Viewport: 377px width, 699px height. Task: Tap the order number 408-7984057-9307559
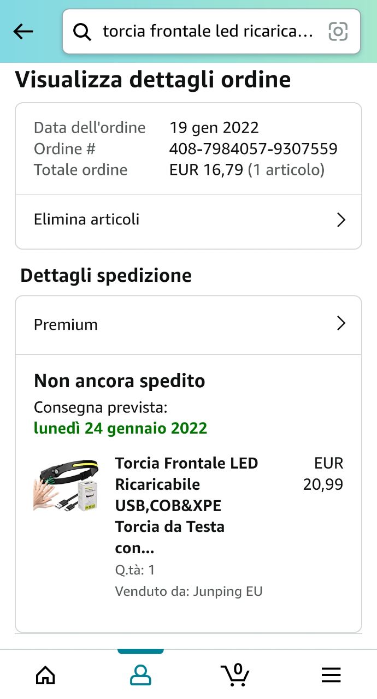tap(253, 149)
